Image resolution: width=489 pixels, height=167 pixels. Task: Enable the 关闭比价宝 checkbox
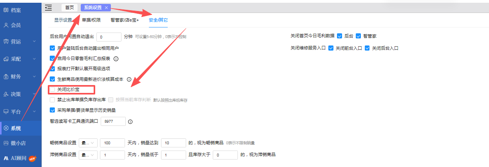53,90
